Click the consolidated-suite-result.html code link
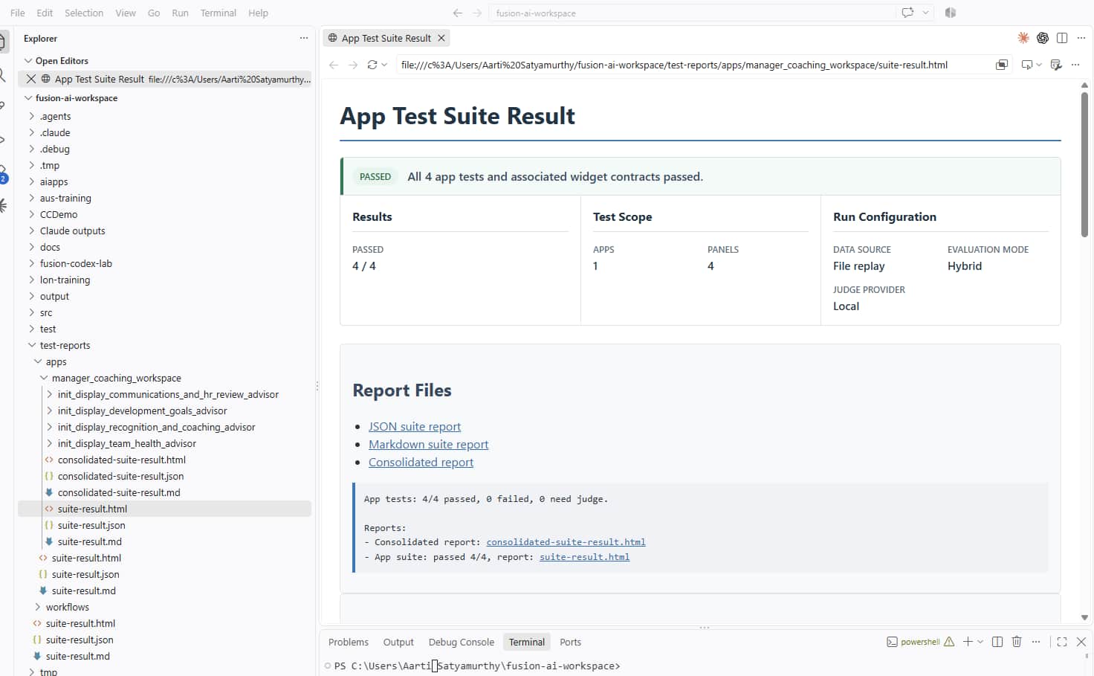 (566, 542)
